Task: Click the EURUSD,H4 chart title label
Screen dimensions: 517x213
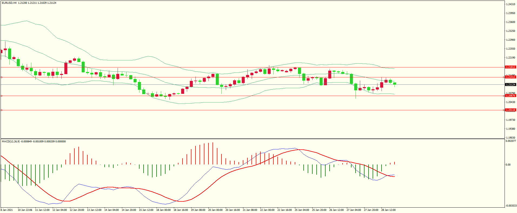Action: [x=9, y=3]
